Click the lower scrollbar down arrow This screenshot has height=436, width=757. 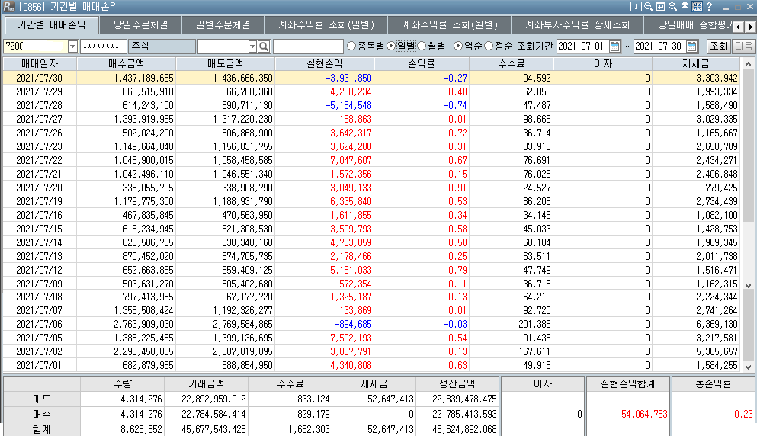[x=748, y=367]
